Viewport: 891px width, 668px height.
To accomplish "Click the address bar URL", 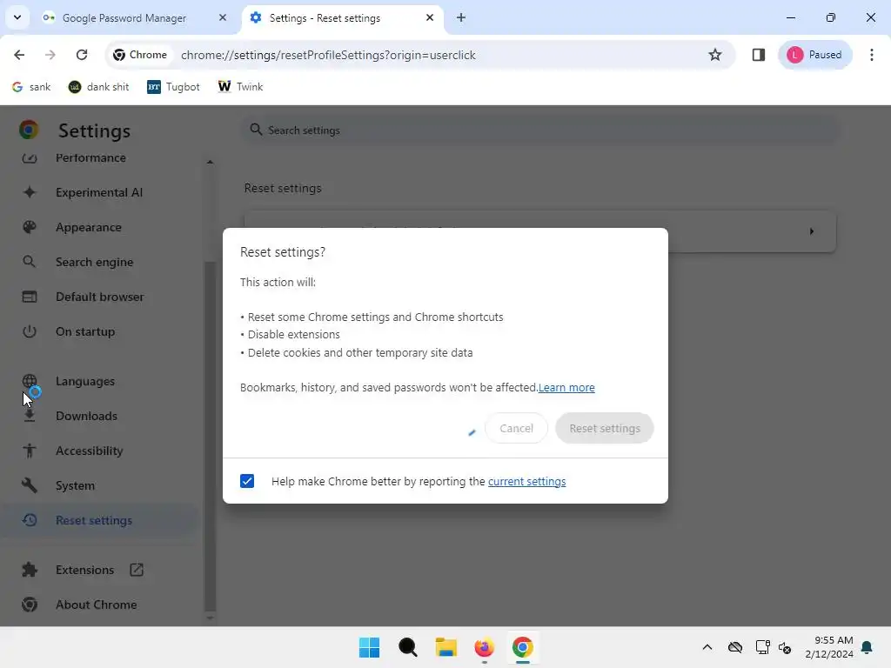I will [328, 55].
